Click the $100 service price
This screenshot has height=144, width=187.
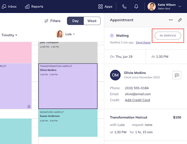(x=177, y=117)
